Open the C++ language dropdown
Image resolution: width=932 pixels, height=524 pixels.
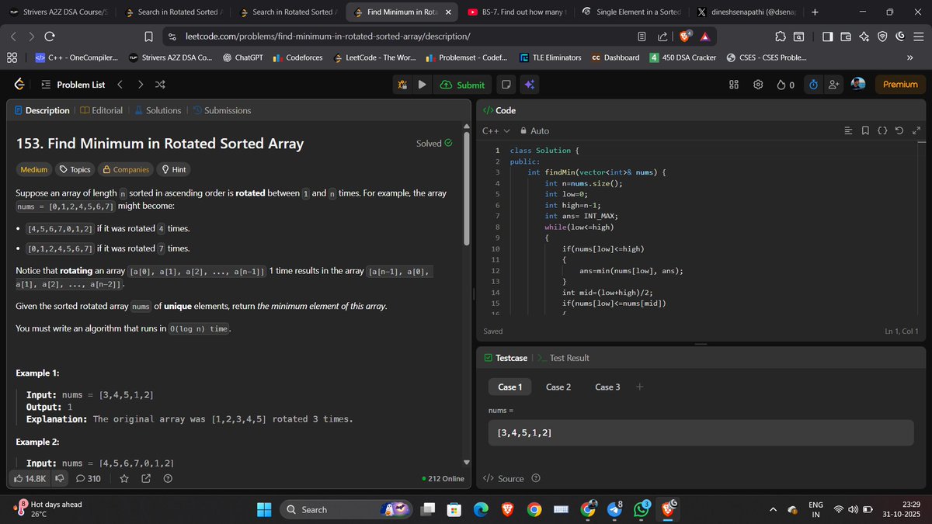[496, 130]
